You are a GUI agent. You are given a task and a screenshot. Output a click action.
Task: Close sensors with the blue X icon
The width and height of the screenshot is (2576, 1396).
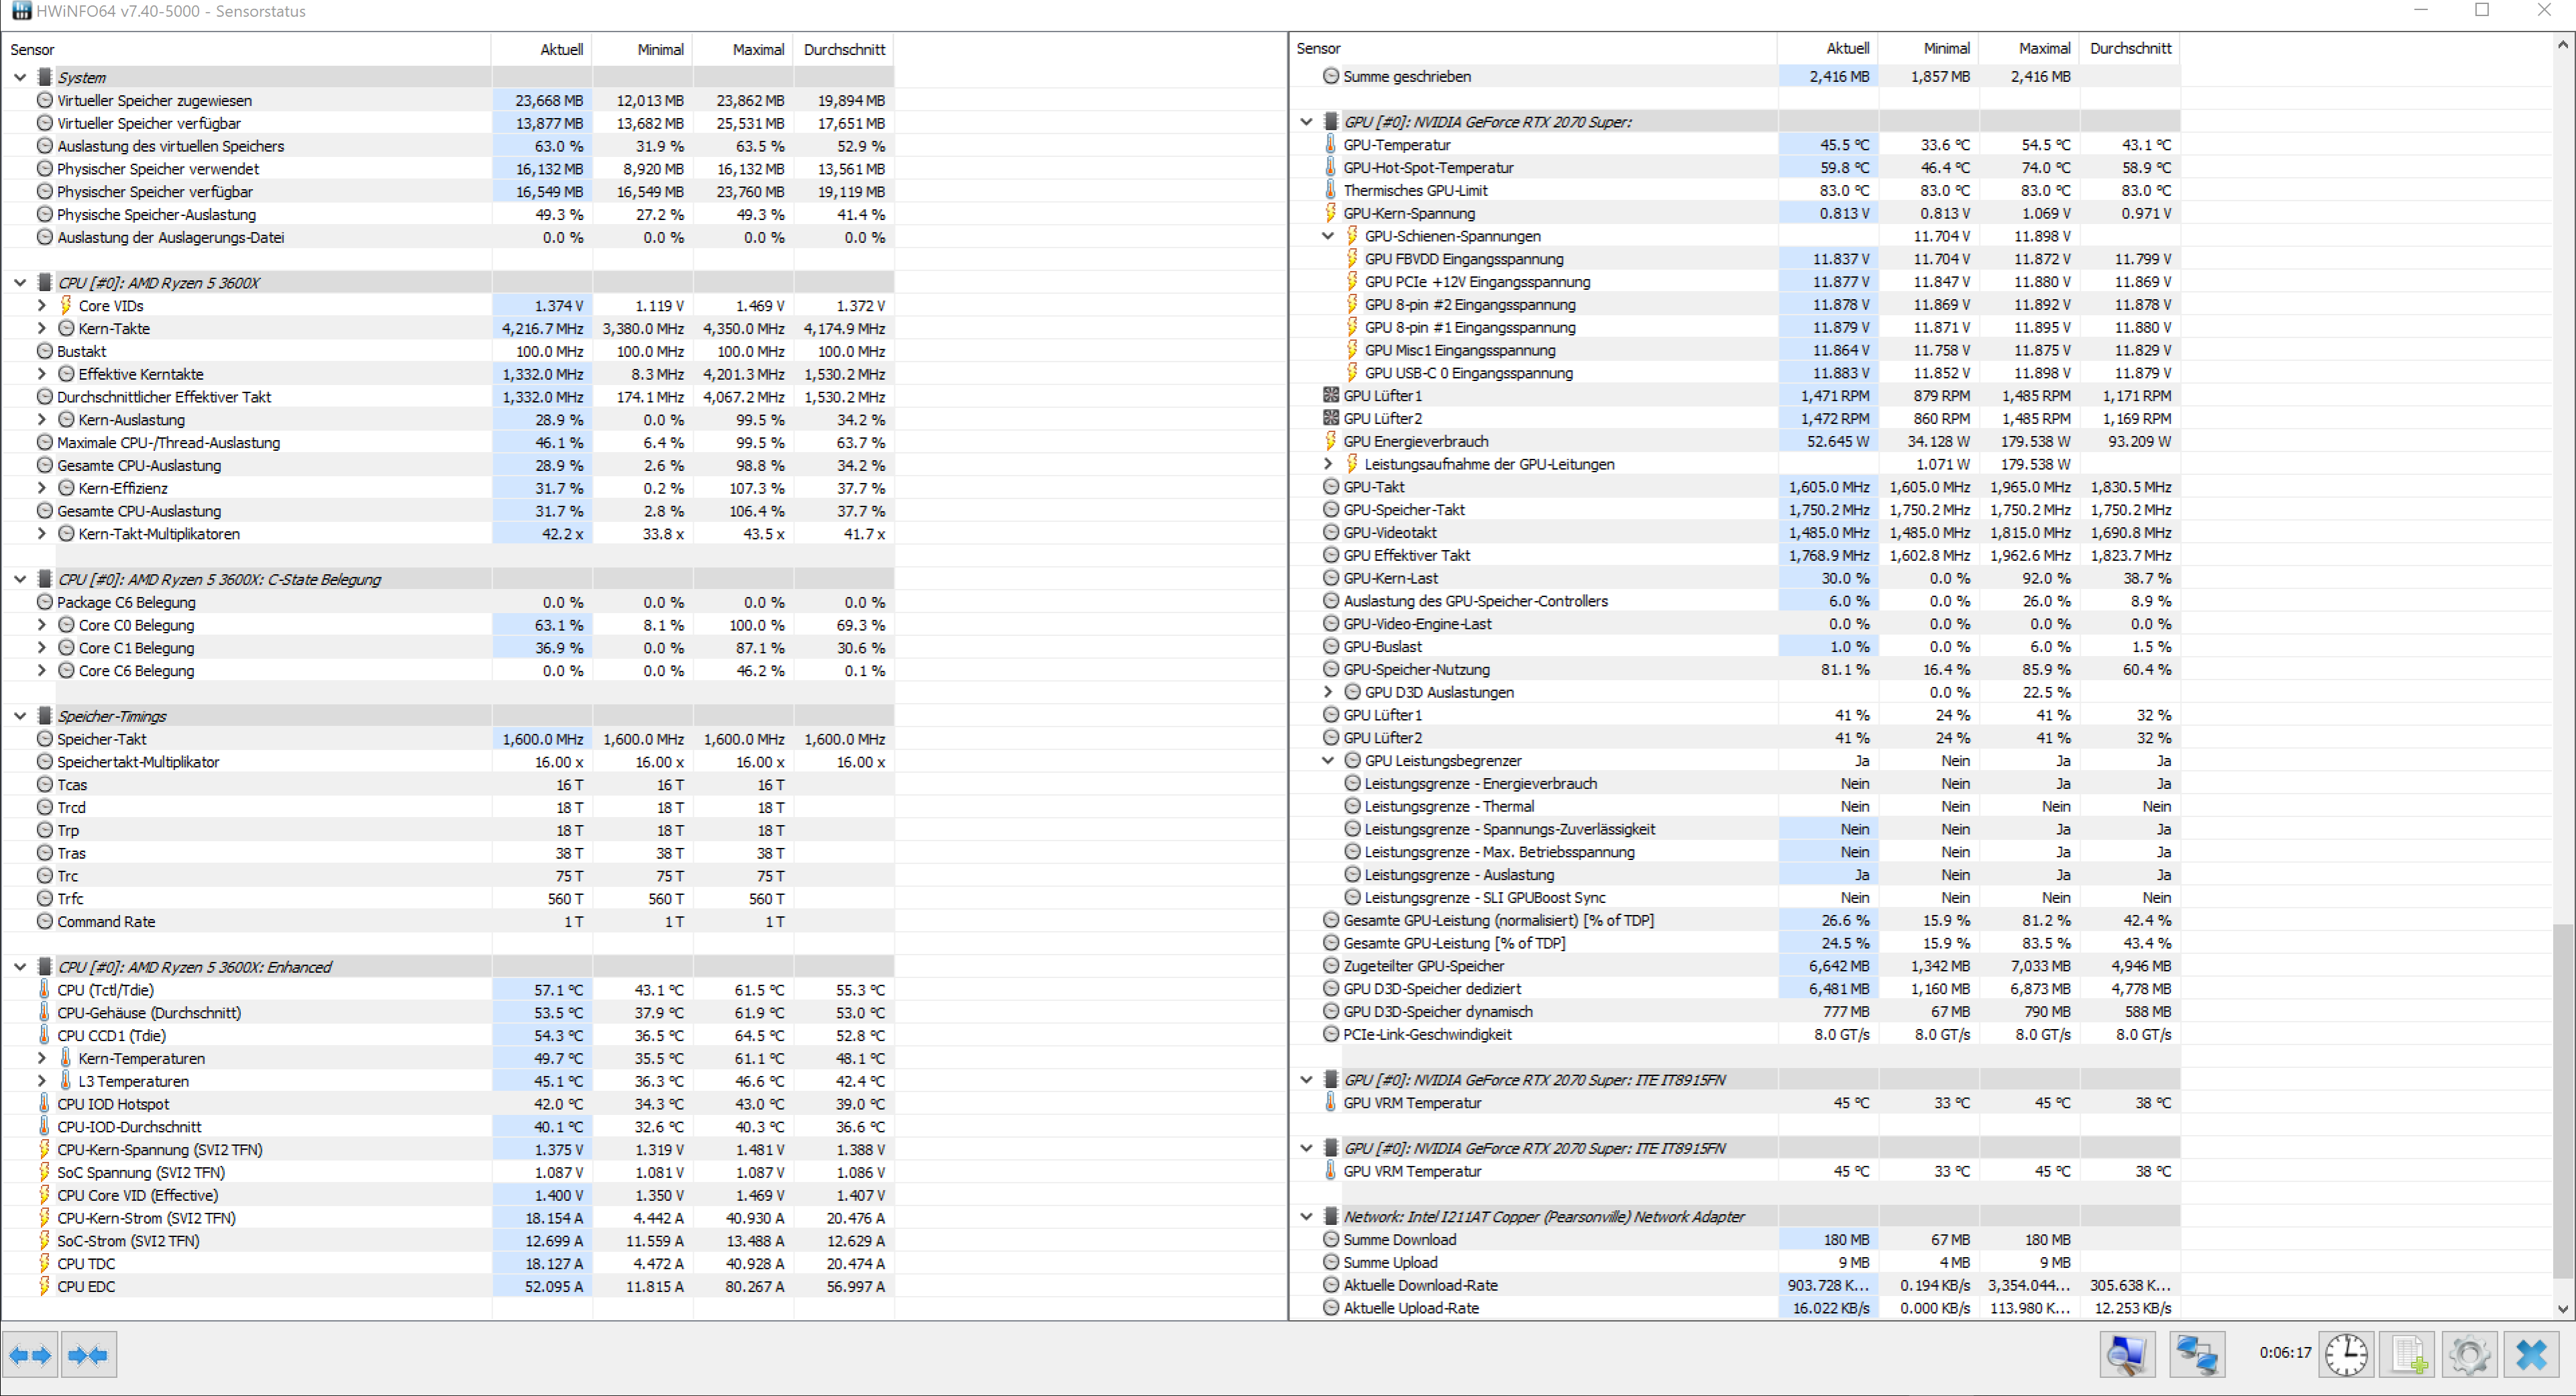(x=2531, y=1355)
